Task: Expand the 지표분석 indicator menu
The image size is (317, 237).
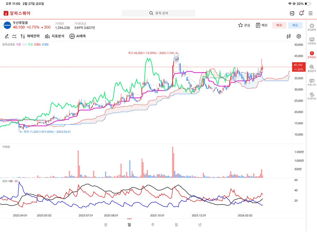Action: point(55,36)
